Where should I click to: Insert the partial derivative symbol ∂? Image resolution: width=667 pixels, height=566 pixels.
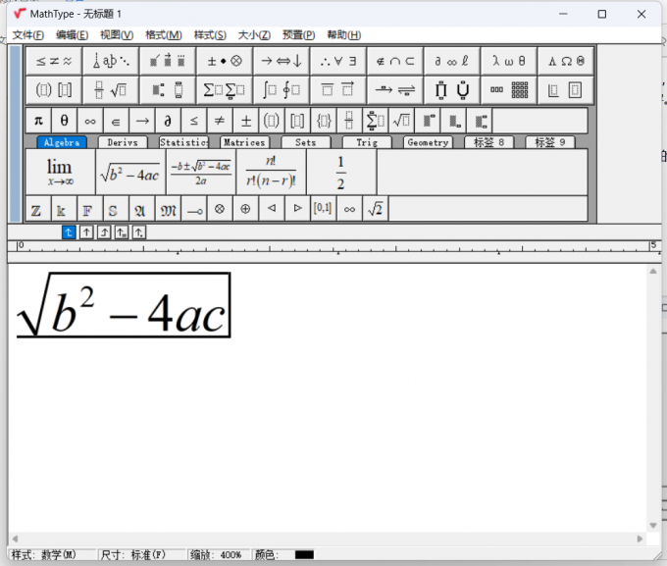pos(168,121)
